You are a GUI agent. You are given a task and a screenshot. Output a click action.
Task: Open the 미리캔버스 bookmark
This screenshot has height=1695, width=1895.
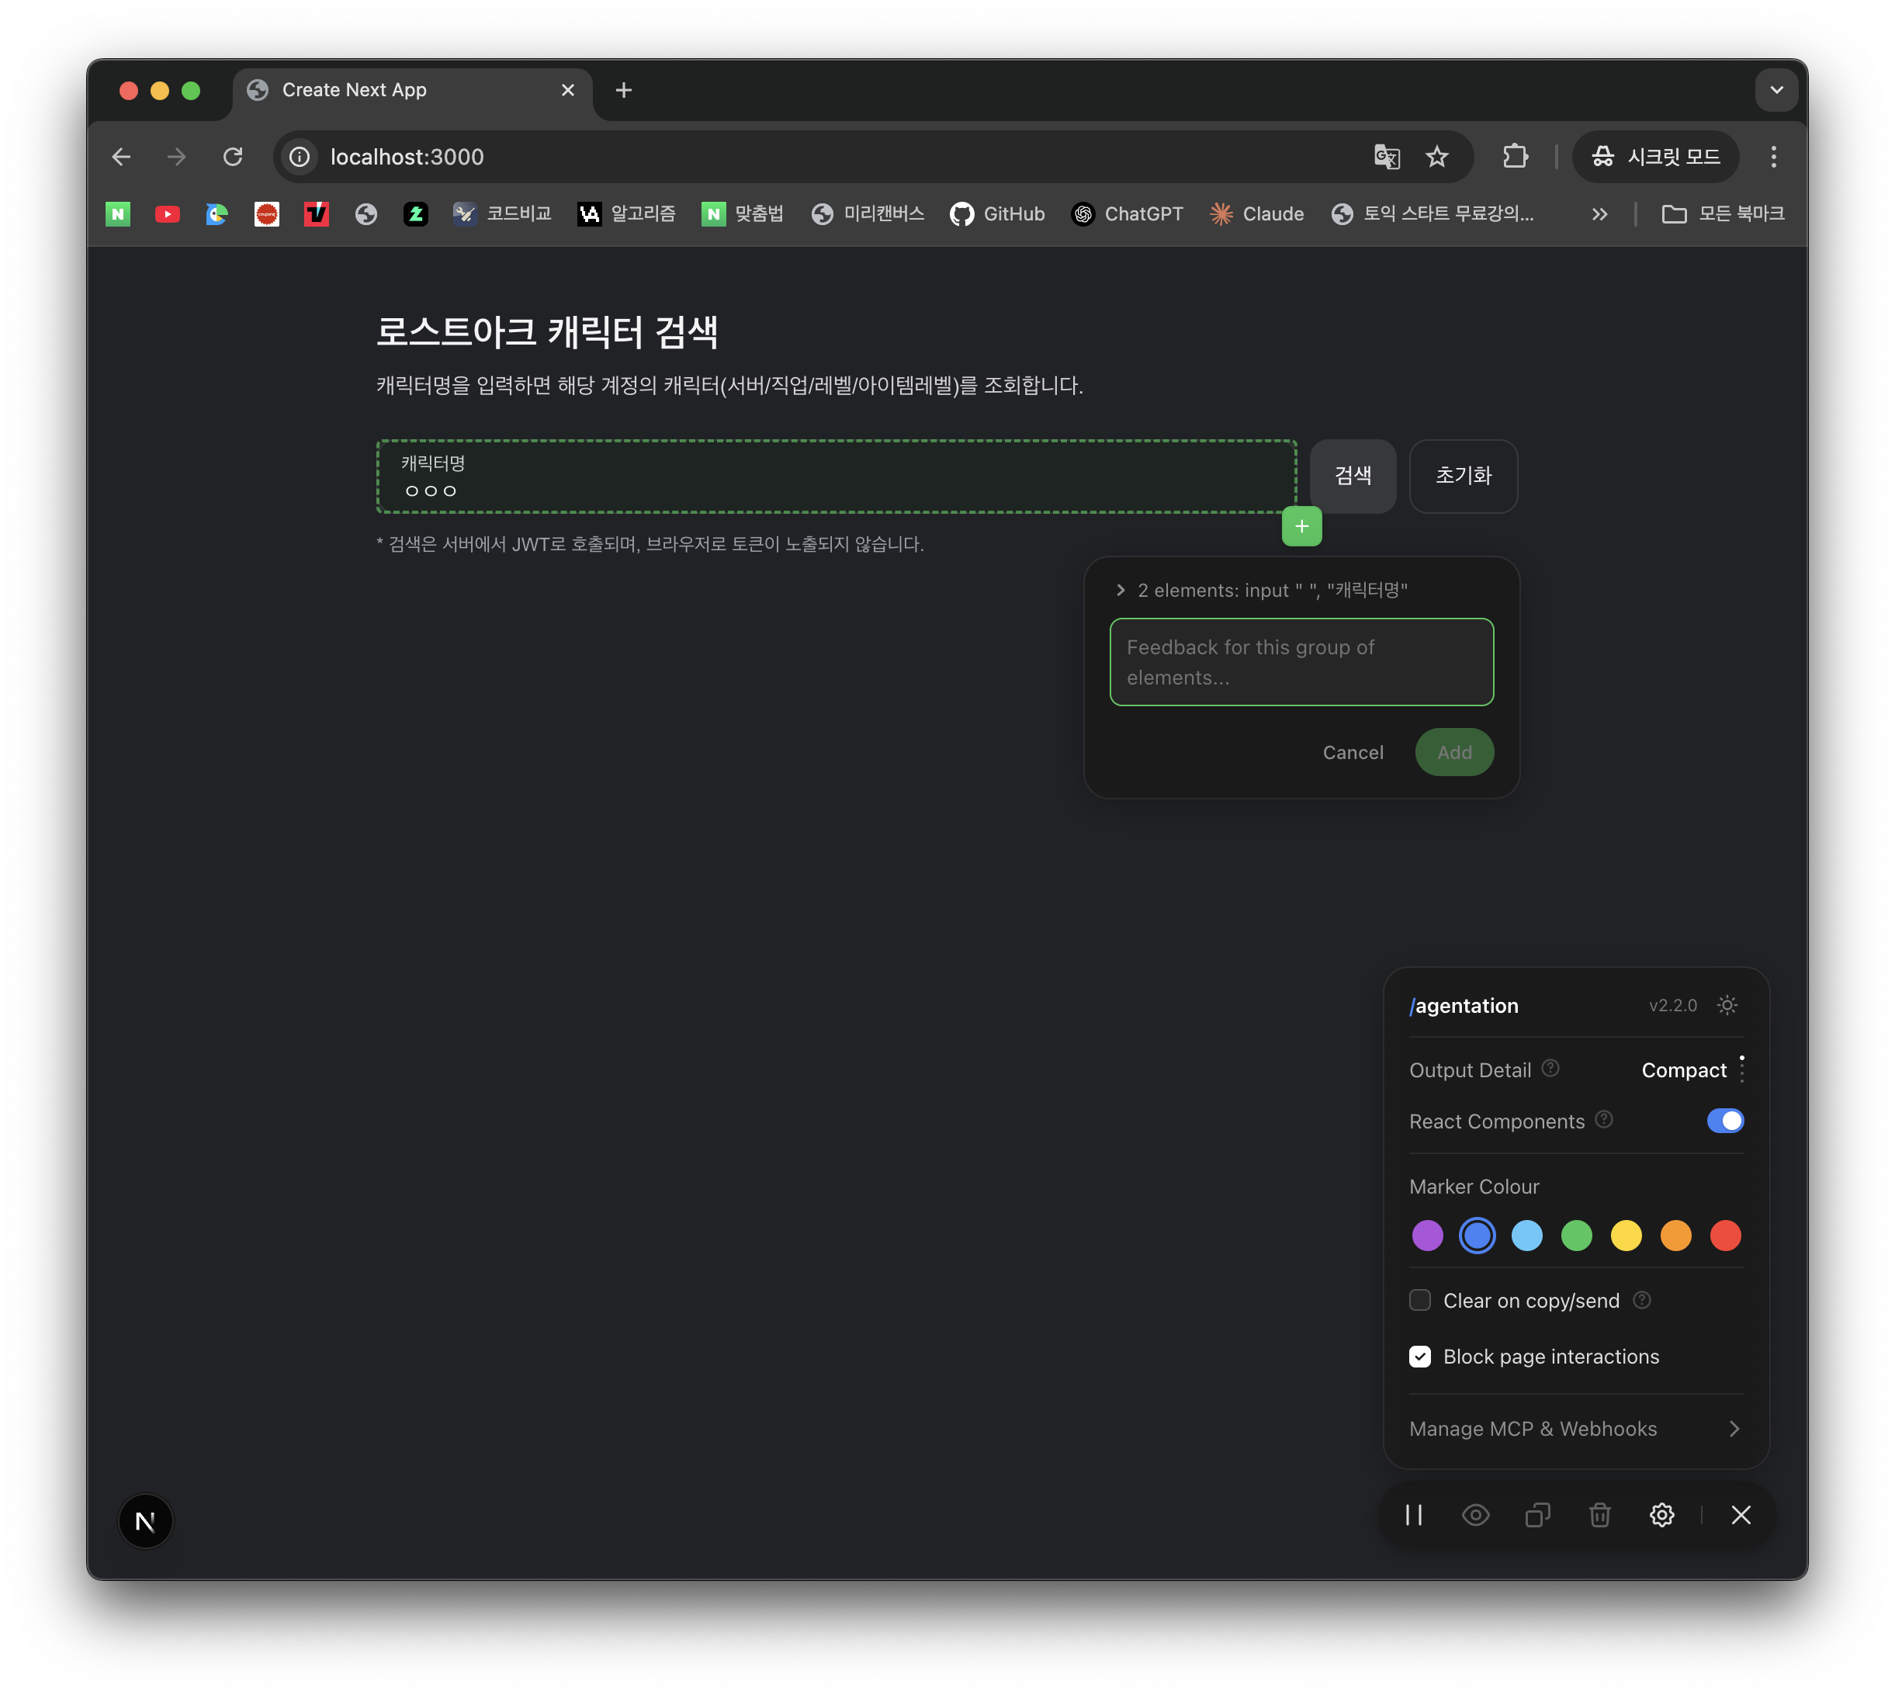point(867,214)
